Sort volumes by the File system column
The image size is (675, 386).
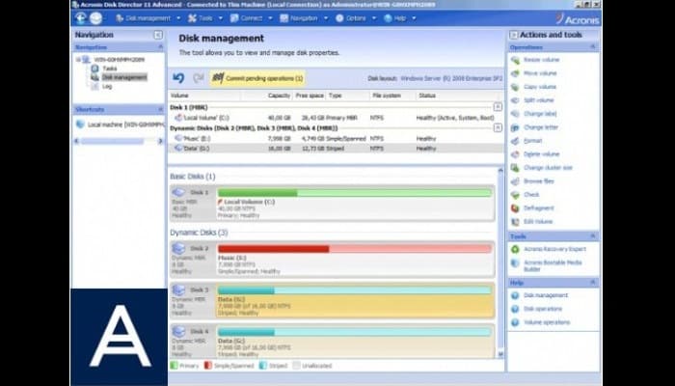click(x=387, y=96)
